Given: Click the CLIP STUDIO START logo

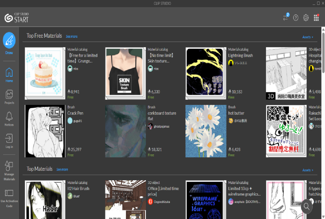Looking at the screenshot, I should click(17, 18).
